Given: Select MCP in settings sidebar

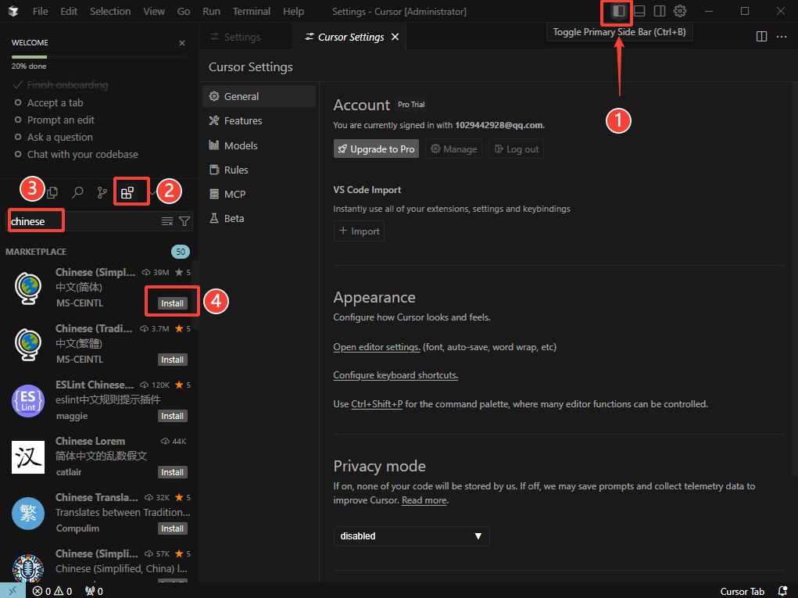Looking at the screenshot, I should 259,194.
